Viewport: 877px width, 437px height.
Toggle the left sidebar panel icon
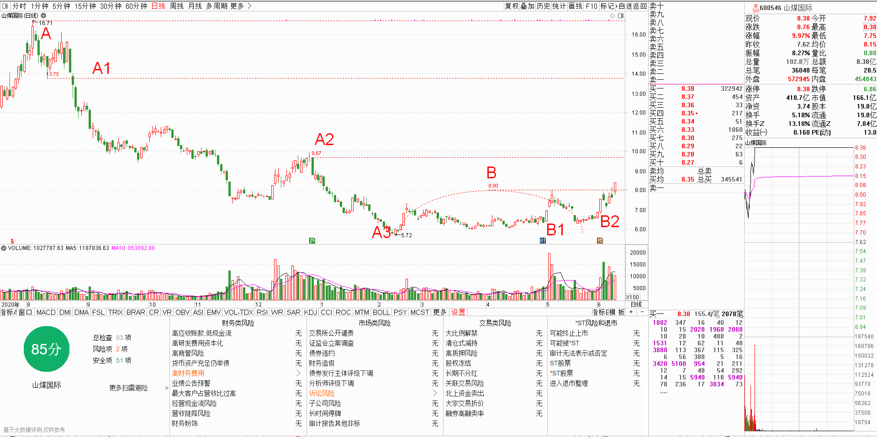pyautogui.click(x=5, y=6)
